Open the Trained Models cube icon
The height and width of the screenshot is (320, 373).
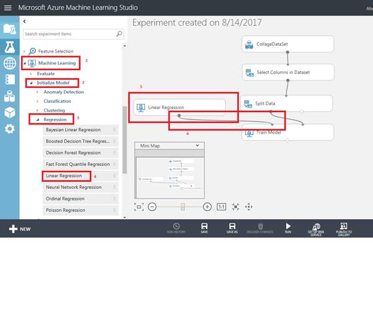pos(10,113)
